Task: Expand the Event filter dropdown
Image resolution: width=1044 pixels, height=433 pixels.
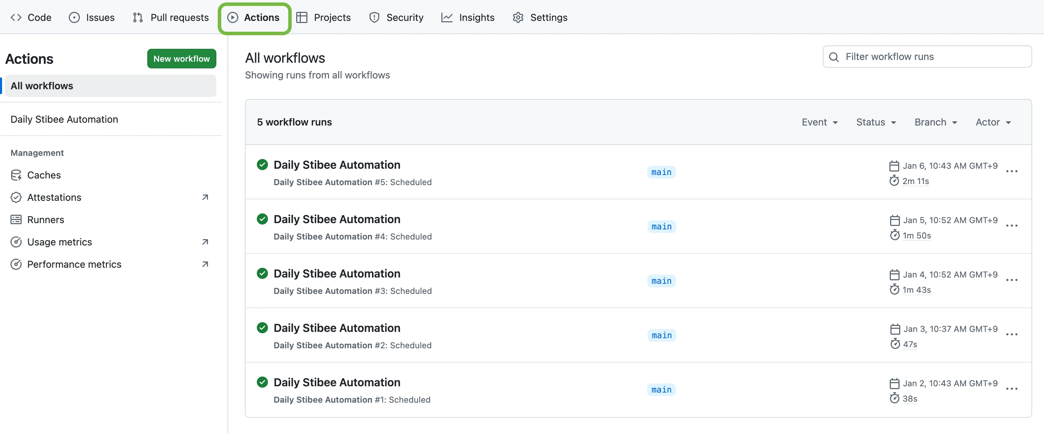Action: [820, 122]
